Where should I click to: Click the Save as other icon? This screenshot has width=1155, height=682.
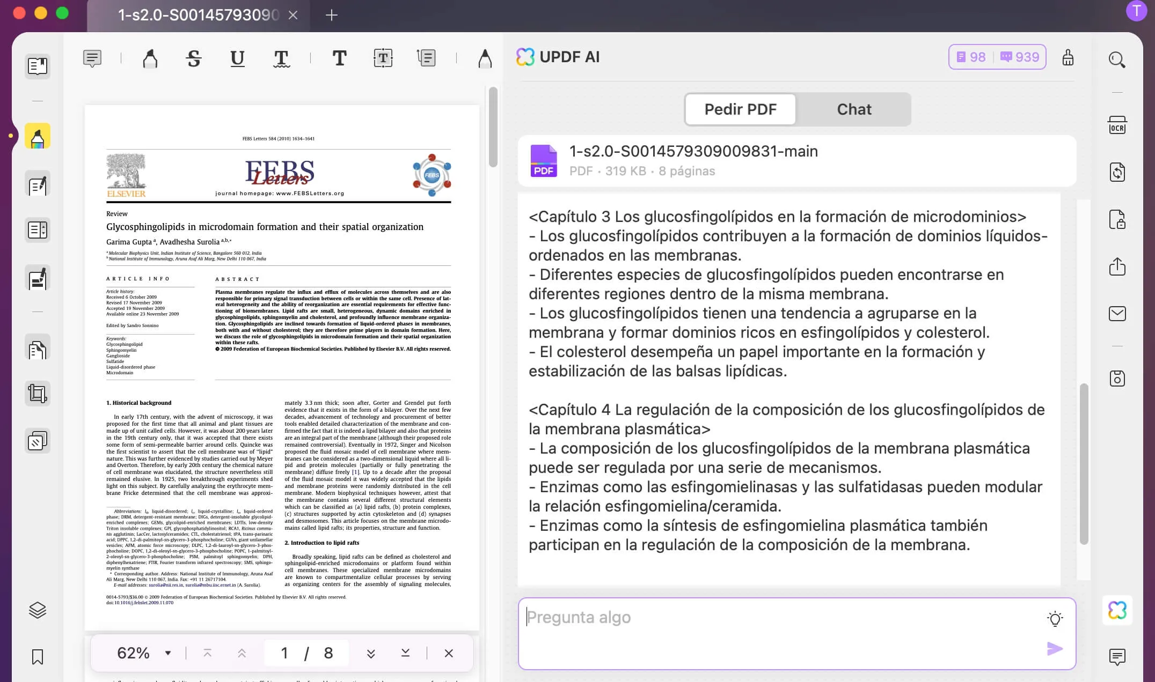pos(1117,379)
